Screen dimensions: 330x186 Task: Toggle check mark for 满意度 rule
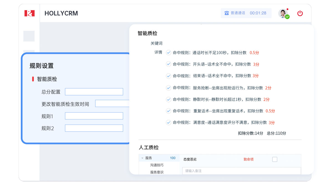point(168,122)
